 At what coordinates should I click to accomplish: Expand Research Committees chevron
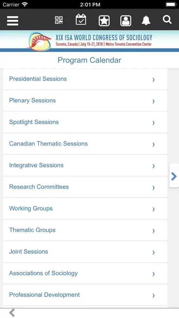tap(154, 187)
